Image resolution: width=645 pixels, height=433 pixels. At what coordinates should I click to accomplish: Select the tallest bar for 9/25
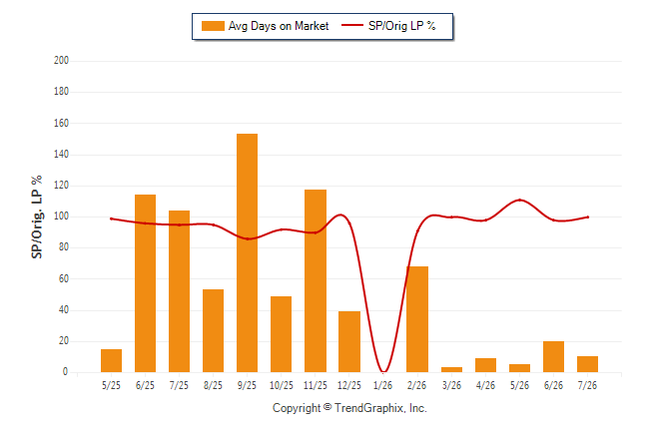pos(247,252)
